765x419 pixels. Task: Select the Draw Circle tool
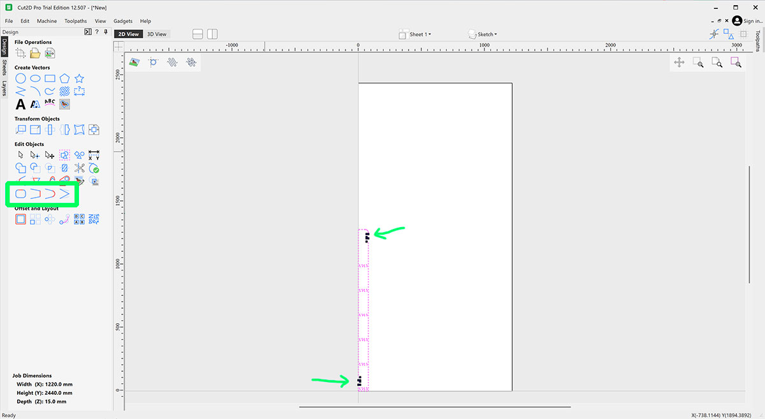20,78
